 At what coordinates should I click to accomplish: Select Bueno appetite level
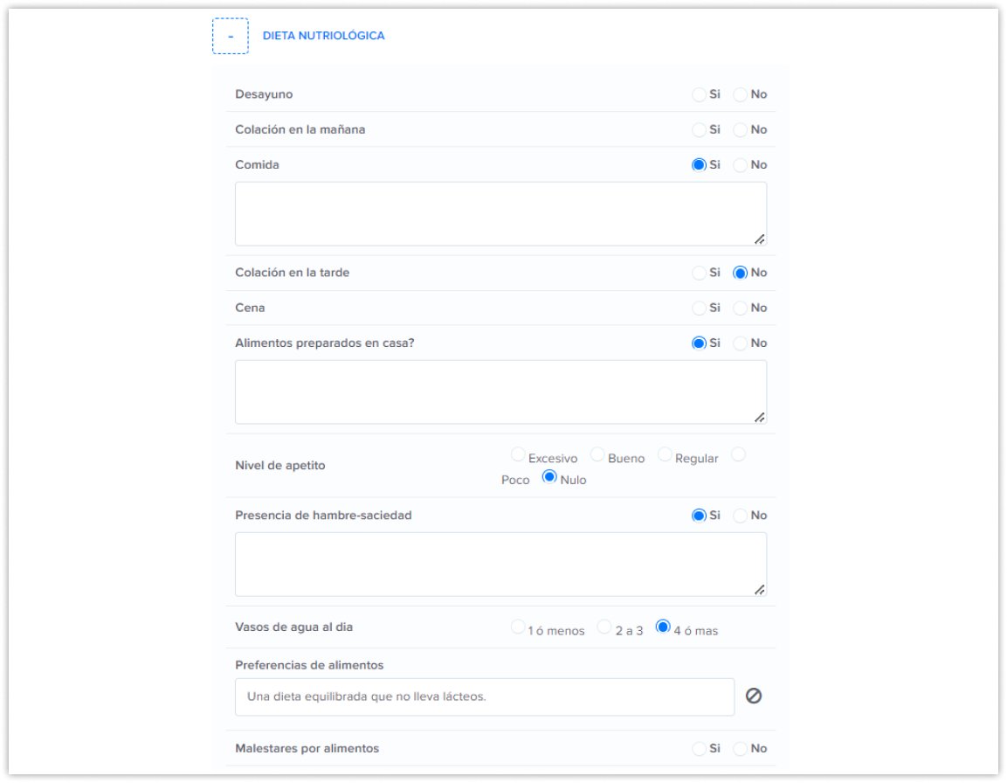(597, 454)
